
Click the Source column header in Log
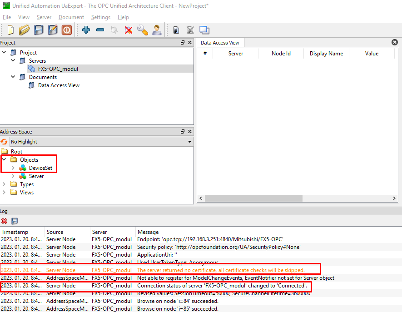tap(68, 232)
